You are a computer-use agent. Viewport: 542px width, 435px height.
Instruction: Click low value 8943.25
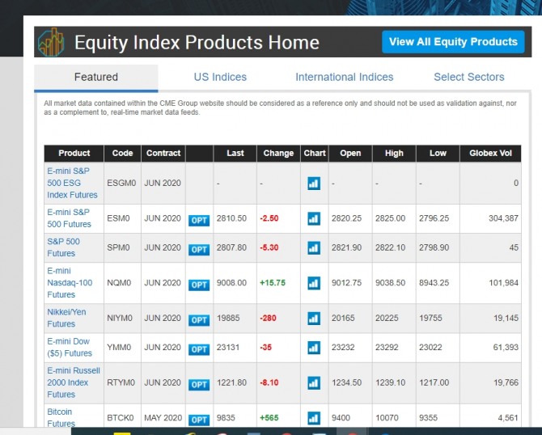(x=434, y=283)
